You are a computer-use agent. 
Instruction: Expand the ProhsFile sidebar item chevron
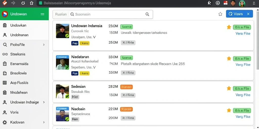(44, 45)
